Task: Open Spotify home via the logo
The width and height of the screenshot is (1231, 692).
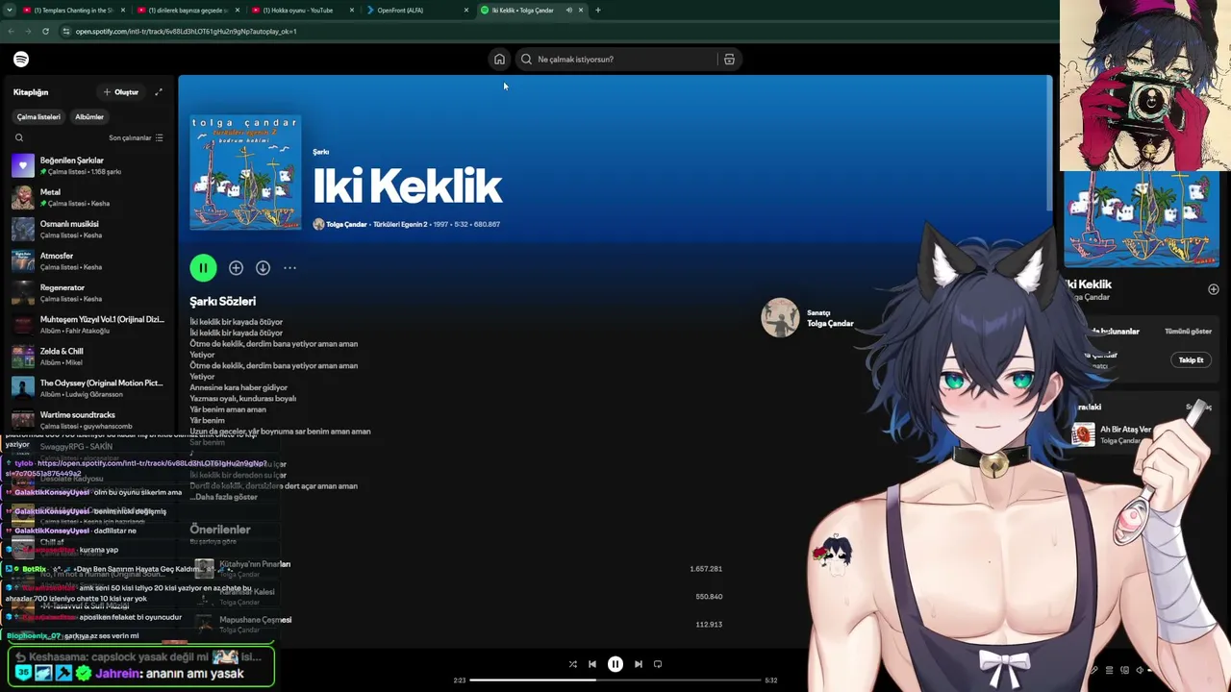Action: [21, 60]
